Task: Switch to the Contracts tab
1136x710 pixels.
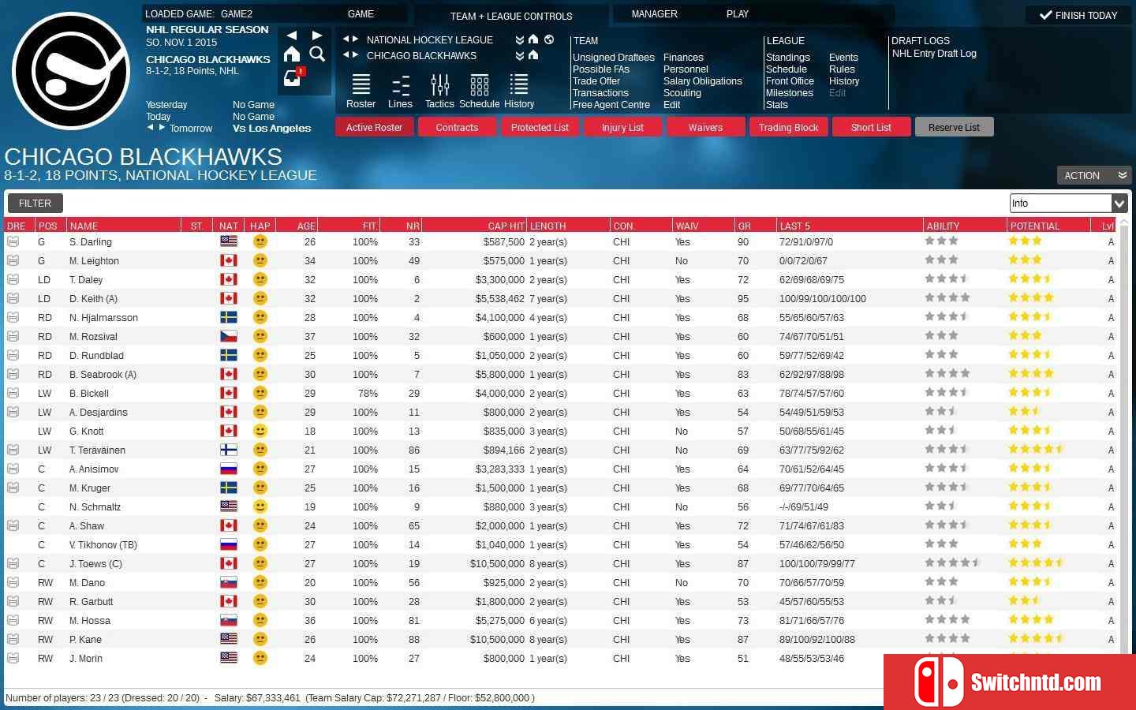Action: 457,127
